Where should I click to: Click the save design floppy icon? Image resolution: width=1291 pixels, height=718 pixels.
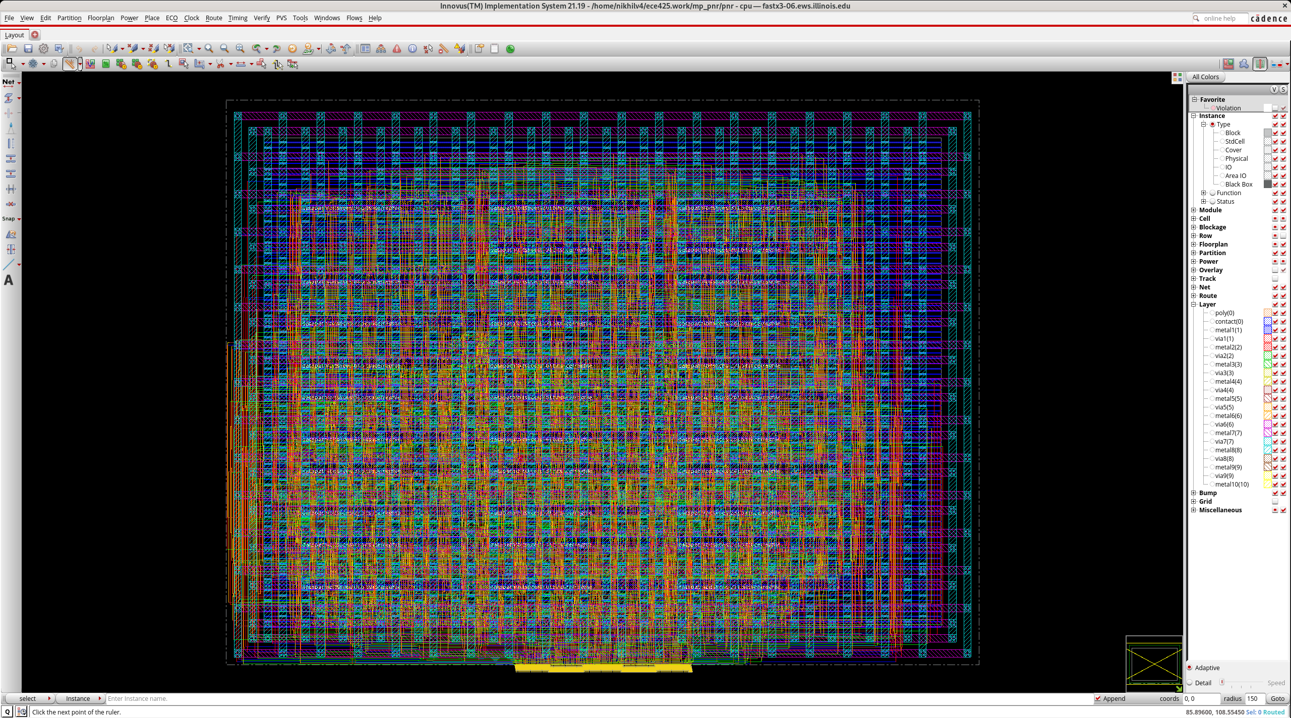pyautogui.click(x=28, y=48)
